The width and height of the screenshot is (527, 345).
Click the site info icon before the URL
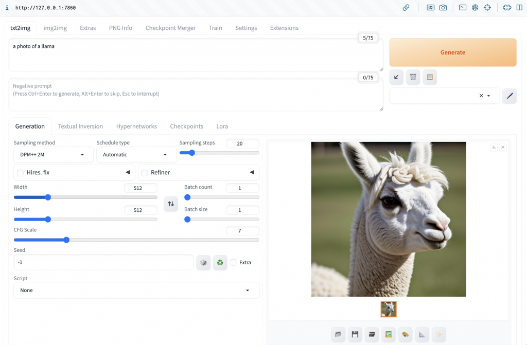click(x=7, y=7)
